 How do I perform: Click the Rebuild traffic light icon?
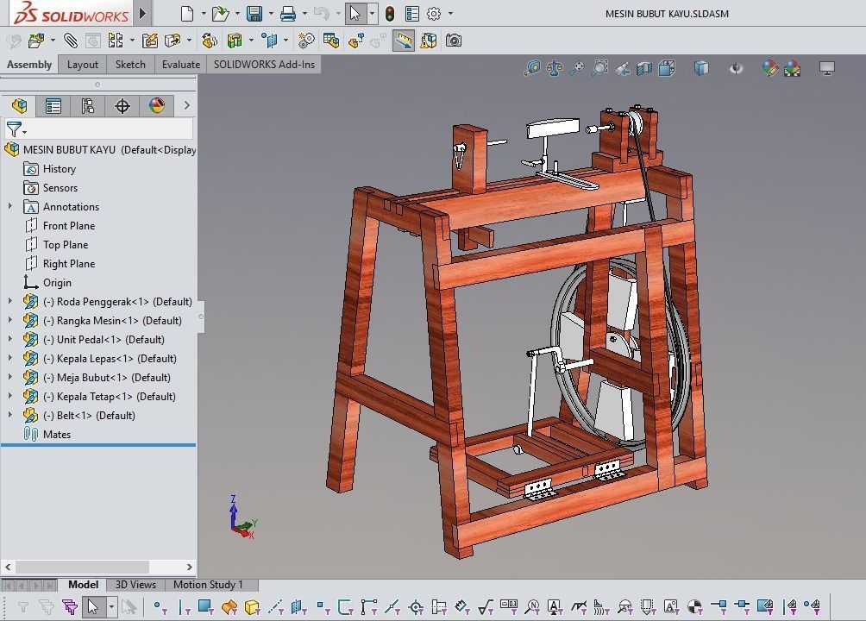click(x=390, y=13)
